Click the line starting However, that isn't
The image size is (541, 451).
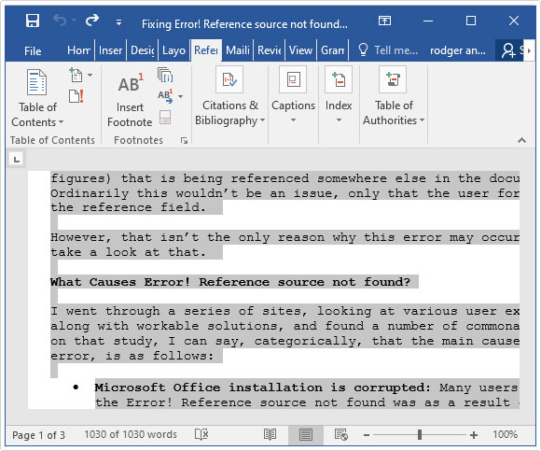(285, 237)
